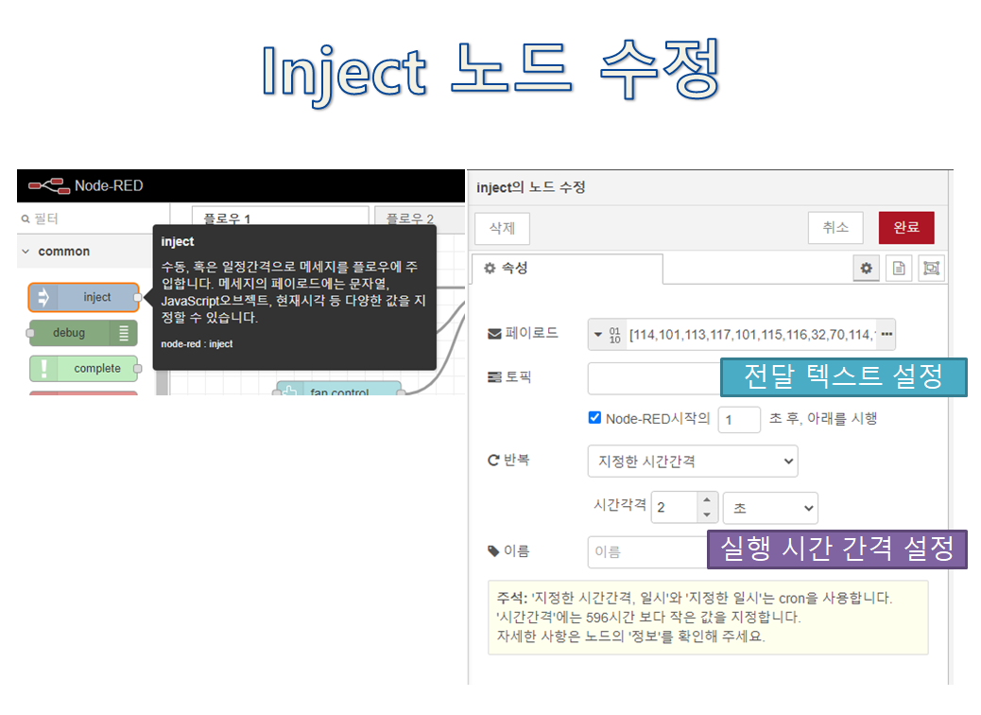Click the palette scrollbar

point(162,382)
